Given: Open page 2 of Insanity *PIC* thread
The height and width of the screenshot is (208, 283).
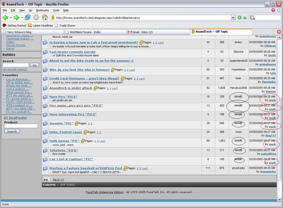Looking at the screenshot, I should (x=91, y=124).
